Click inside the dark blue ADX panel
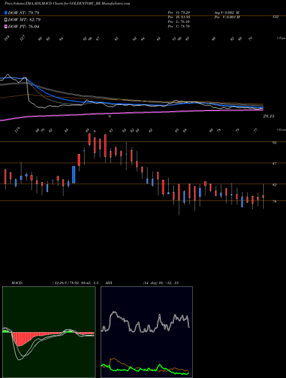Screen dimensions: 286x378 pos(146,332)
